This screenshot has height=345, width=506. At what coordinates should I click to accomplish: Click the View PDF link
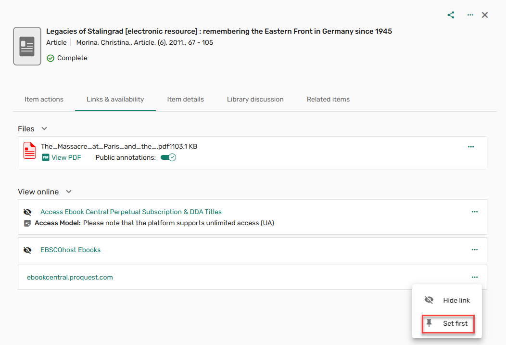pos(66,157)
